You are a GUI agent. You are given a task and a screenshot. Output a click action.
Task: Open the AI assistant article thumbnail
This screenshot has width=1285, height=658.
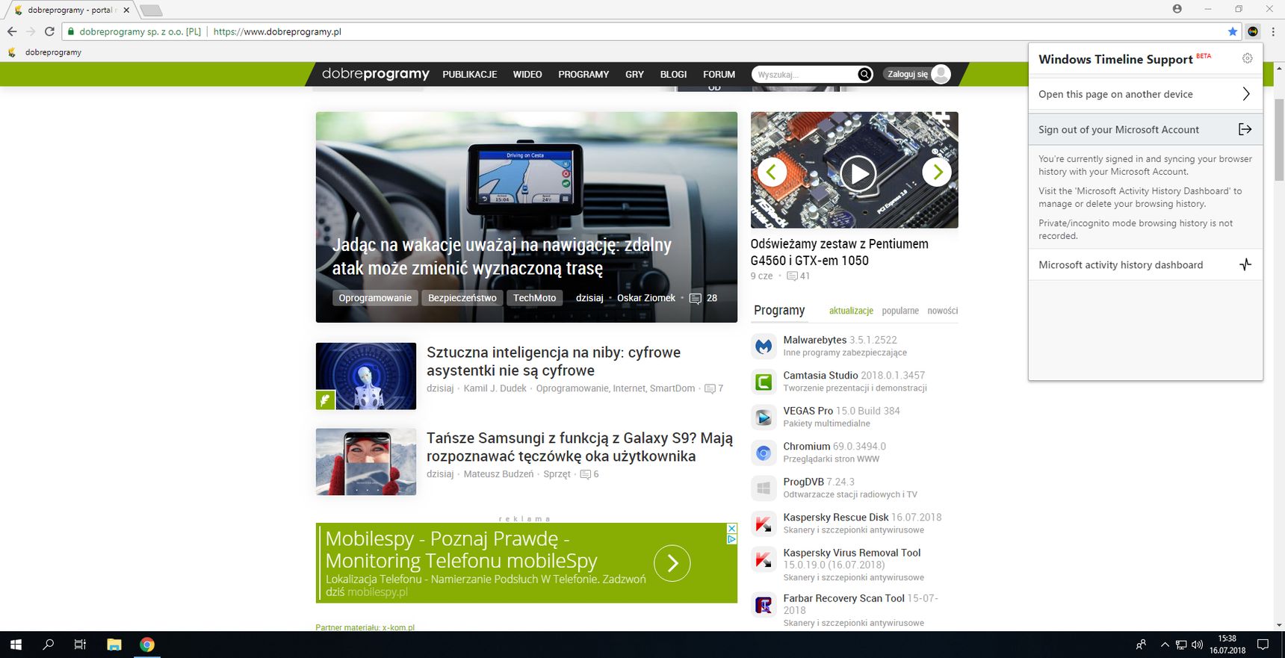click(x=366, y=376)
